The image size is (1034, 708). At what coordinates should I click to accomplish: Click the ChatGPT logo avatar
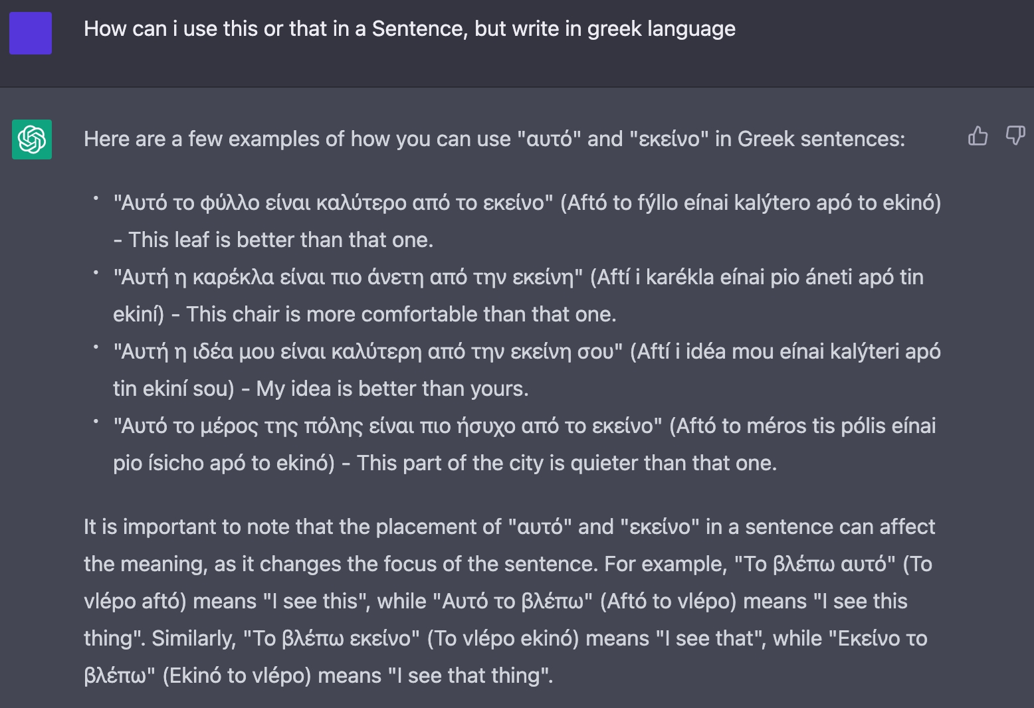click(x=32, y=139)
